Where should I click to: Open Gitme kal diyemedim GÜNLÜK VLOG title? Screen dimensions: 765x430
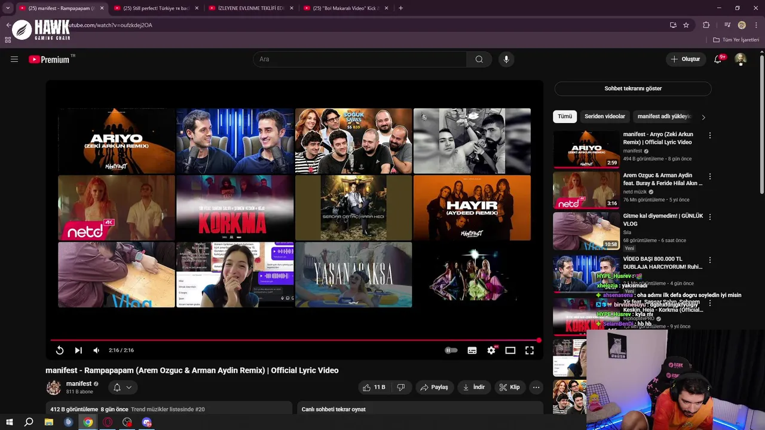coord(663,220)
